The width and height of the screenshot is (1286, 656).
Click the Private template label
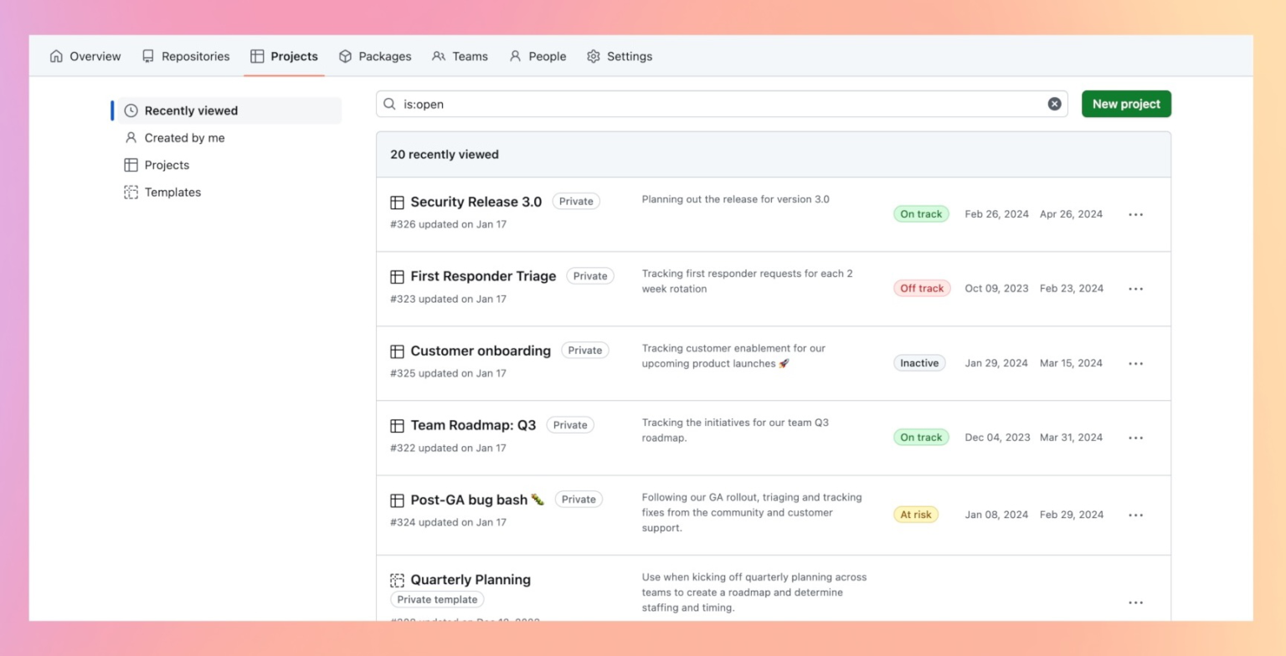[x=437, y=600]
